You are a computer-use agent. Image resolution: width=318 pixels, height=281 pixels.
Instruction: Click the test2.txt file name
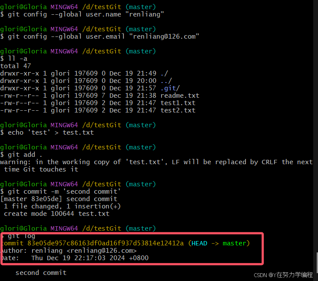point(178,110)
